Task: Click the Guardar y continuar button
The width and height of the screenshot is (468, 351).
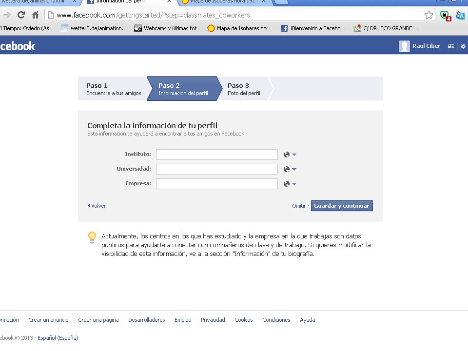Action: tap(342, 206)
